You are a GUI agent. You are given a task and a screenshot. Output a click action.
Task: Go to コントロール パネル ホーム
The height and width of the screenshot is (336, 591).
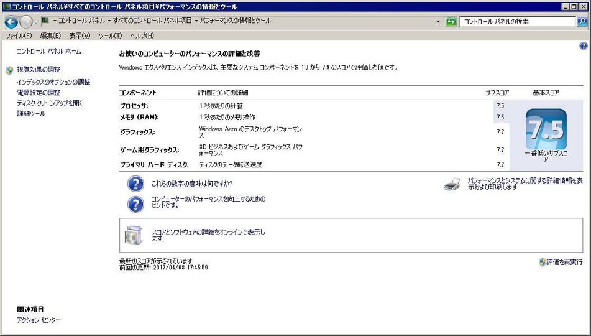click(49, 51)
